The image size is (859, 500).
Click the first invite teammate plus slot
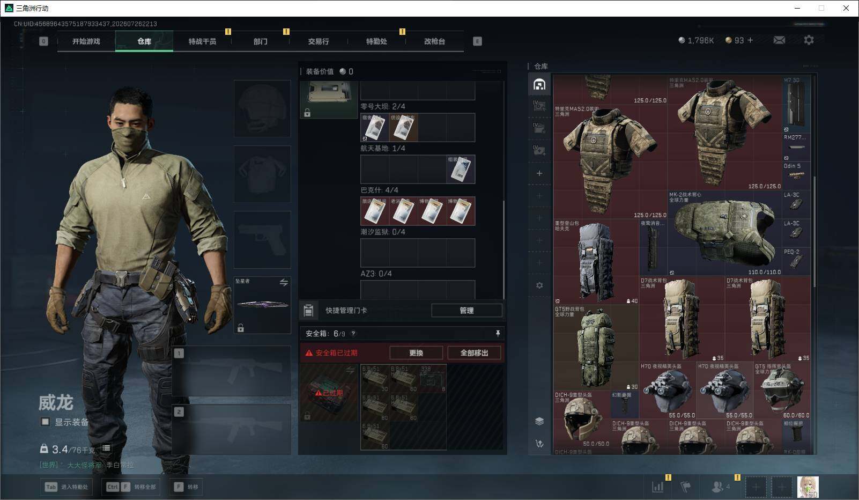point(756,487)
